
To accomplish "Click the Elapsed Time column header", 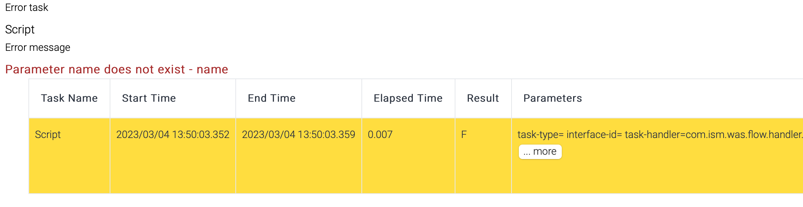I will pyautogui.click(x=408, y=98).
